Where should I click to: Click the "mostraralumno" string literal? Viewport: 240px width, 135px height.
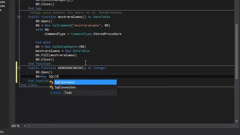(x=87, y=25)
